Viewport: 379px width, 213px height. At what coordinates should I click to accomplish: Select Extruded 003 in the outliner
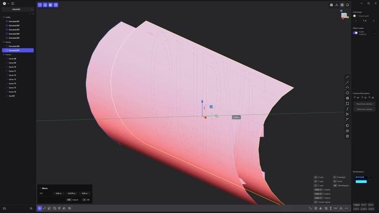(14, 30)
